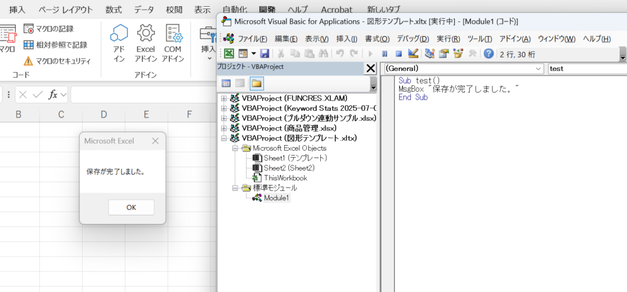Screen dimensions: 627x292
Task: Open the 編集(E) menu in VBA editor
Action: pos(286,39)
